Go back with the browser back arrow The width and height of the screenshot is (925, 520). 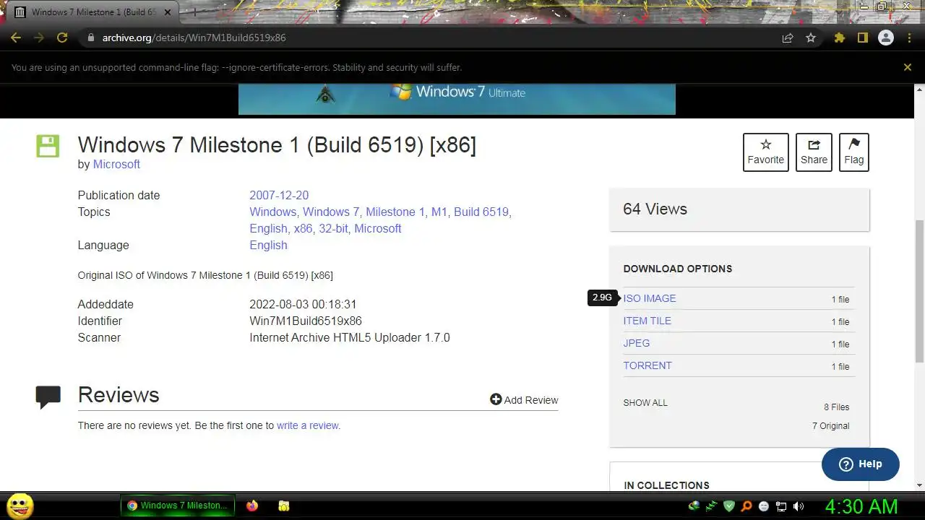[x=16, y=38]
